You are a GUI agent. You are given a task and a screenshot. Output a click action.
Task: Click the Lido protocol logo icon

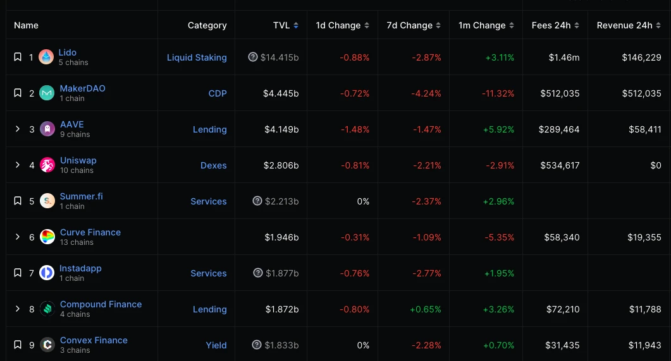[46, 57]
